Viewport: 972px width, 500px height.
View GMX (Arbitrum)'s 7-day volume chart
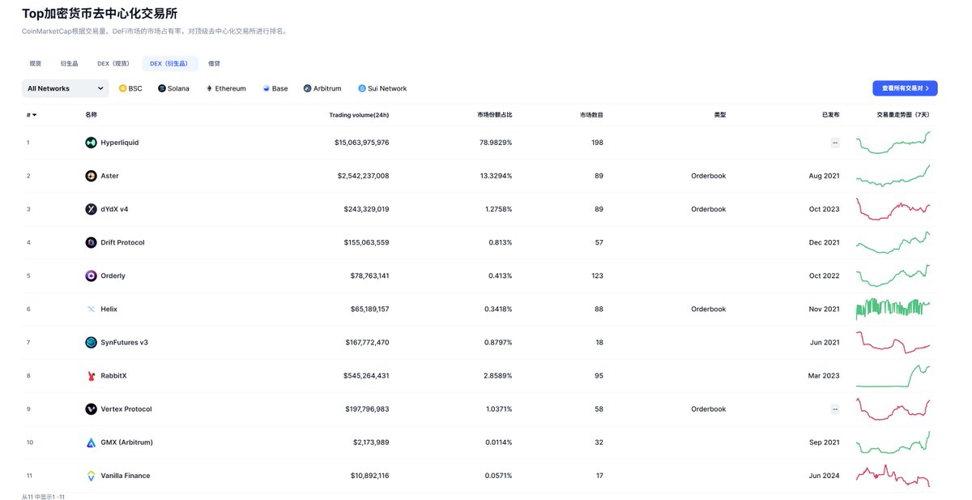click(x=893, y=442)
